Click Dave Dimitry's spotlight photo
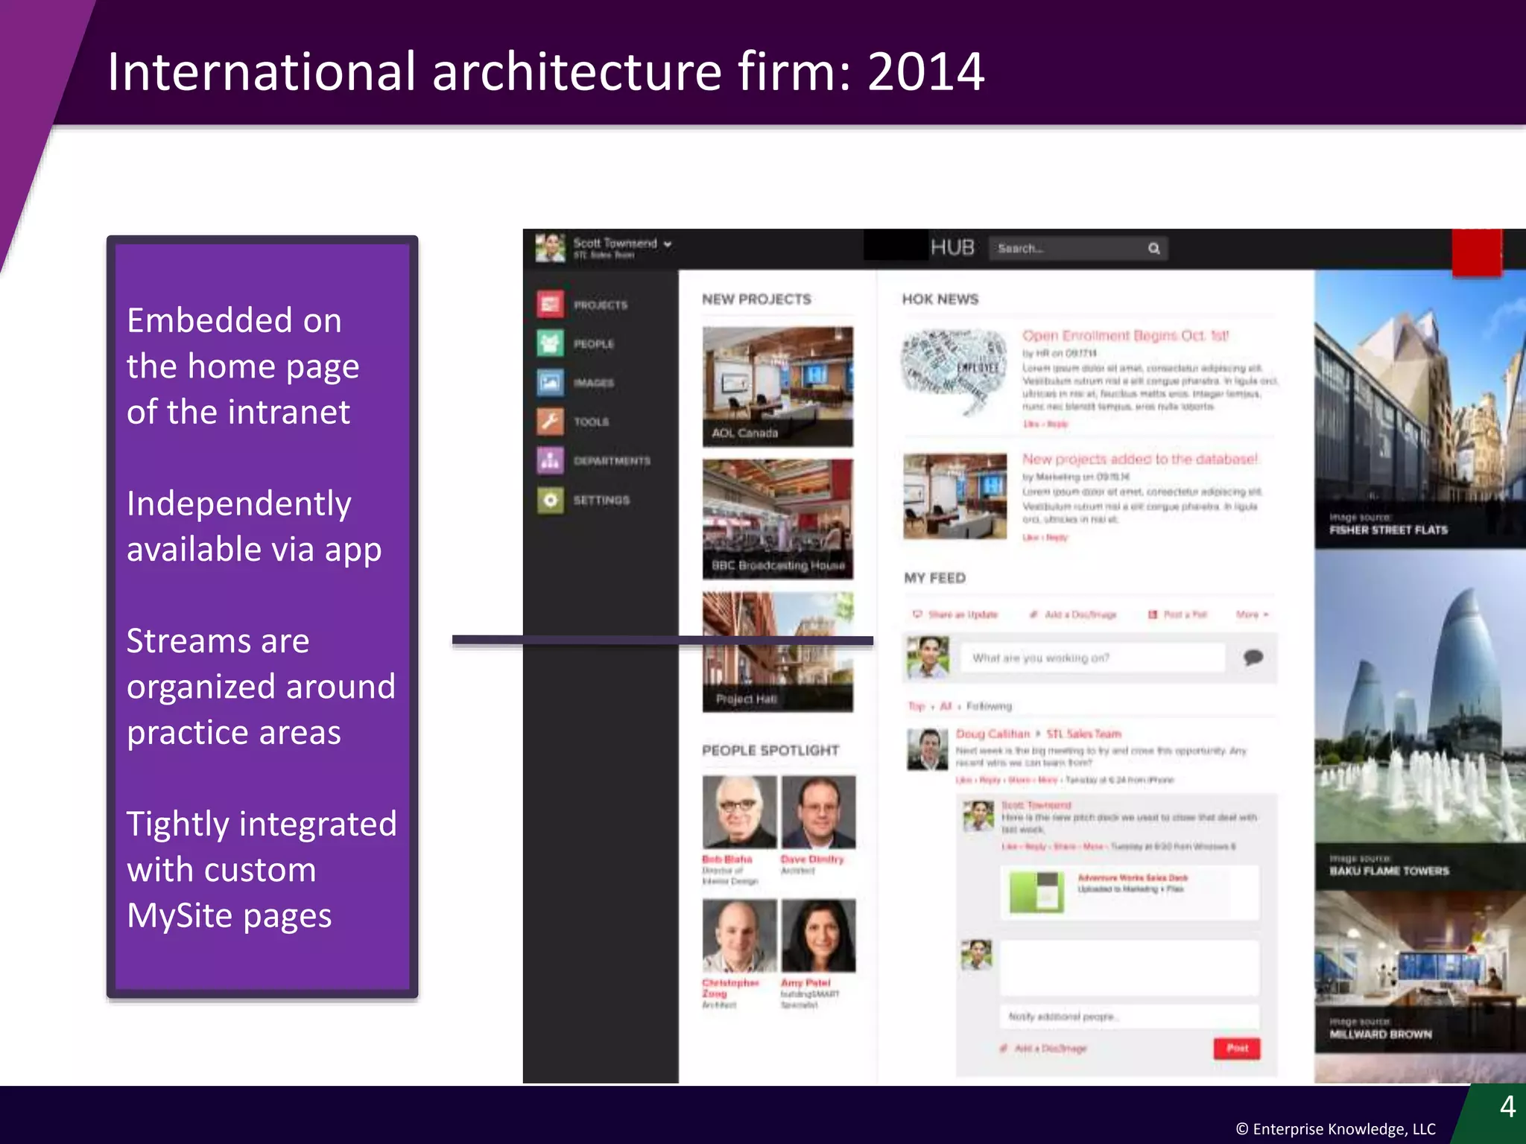The width and height of the screenshot is (1526, 1144). click(x=818, y=812)
